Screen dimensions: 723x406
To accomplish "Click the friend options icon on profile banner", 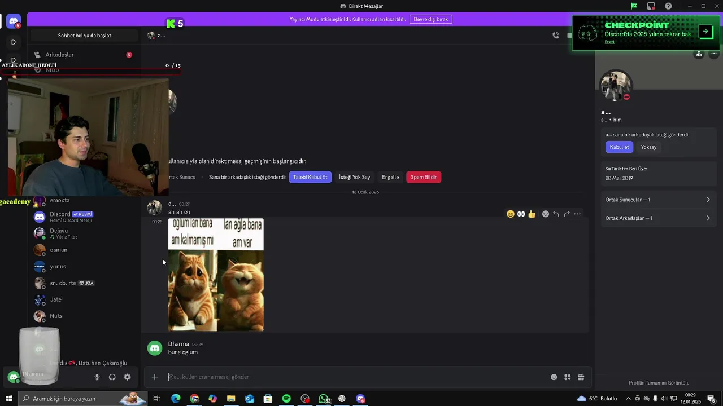I will click(x=699, y=54).
